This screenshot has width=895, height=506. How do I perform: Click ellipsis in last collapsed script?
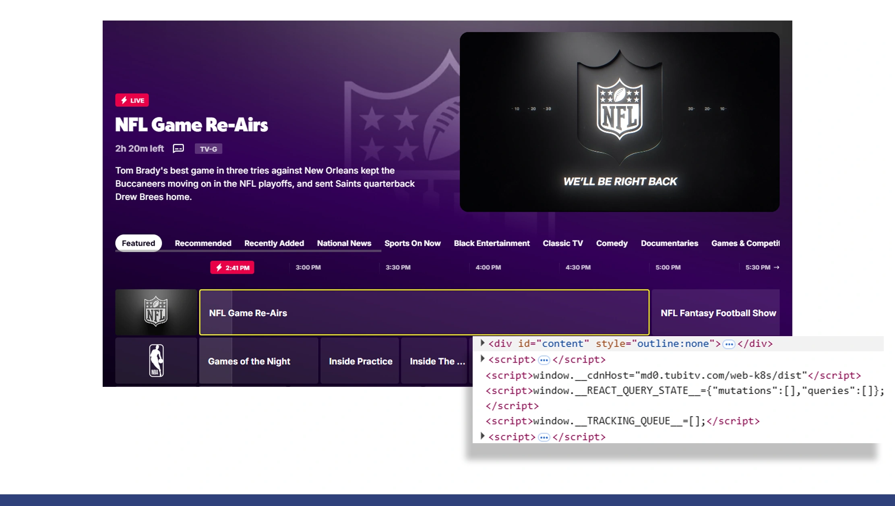[544, 437]
